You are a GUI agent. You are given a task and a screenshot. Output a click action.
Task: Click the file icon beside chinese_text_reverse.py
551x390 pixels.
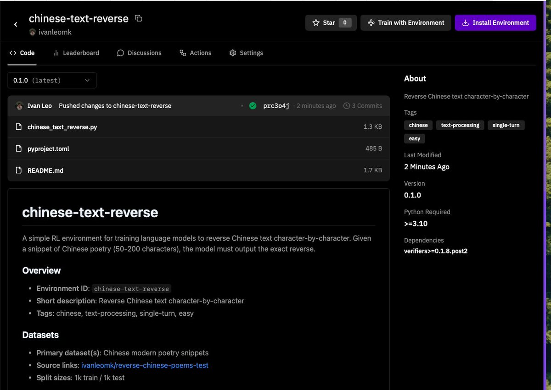point(19,127)
